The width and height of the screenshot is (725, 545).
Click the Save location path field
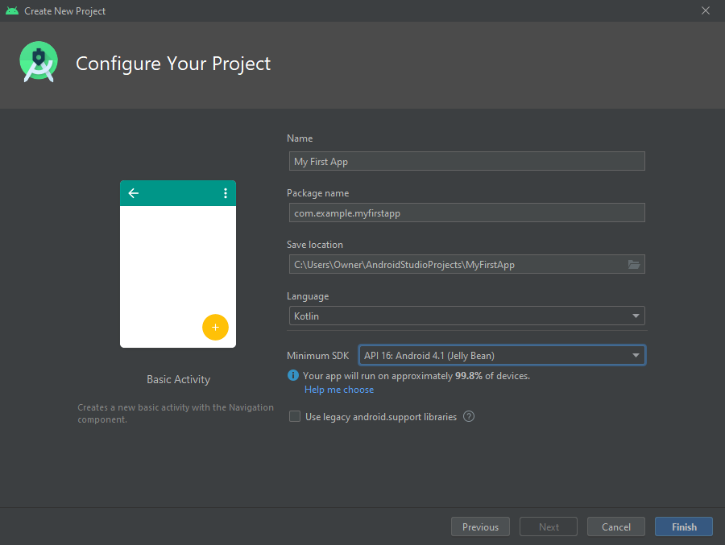coord(455,264)
